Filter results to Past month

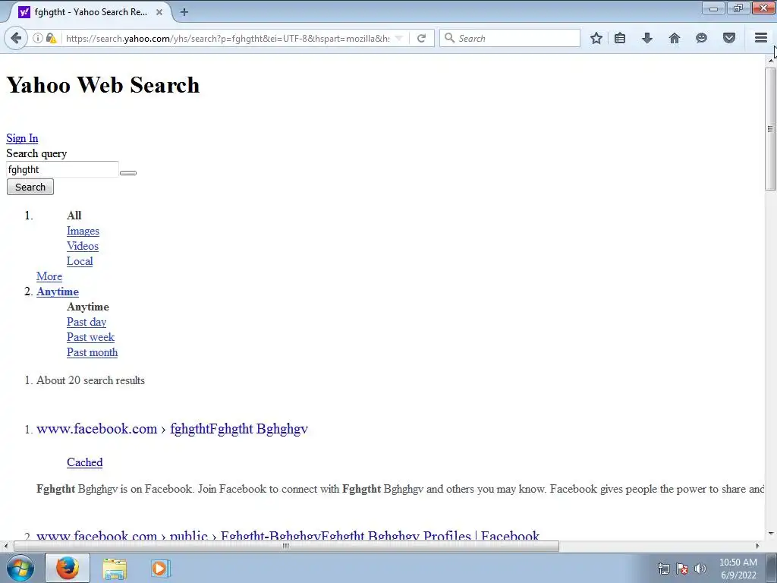pos(92,352)
